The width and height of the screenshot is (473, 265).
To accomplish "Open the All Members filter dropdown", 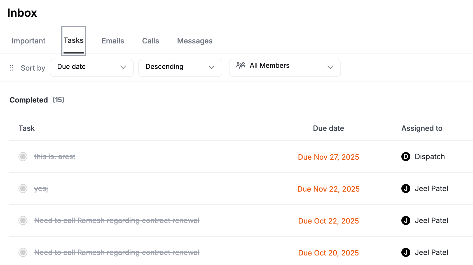I will coord(285,68).
